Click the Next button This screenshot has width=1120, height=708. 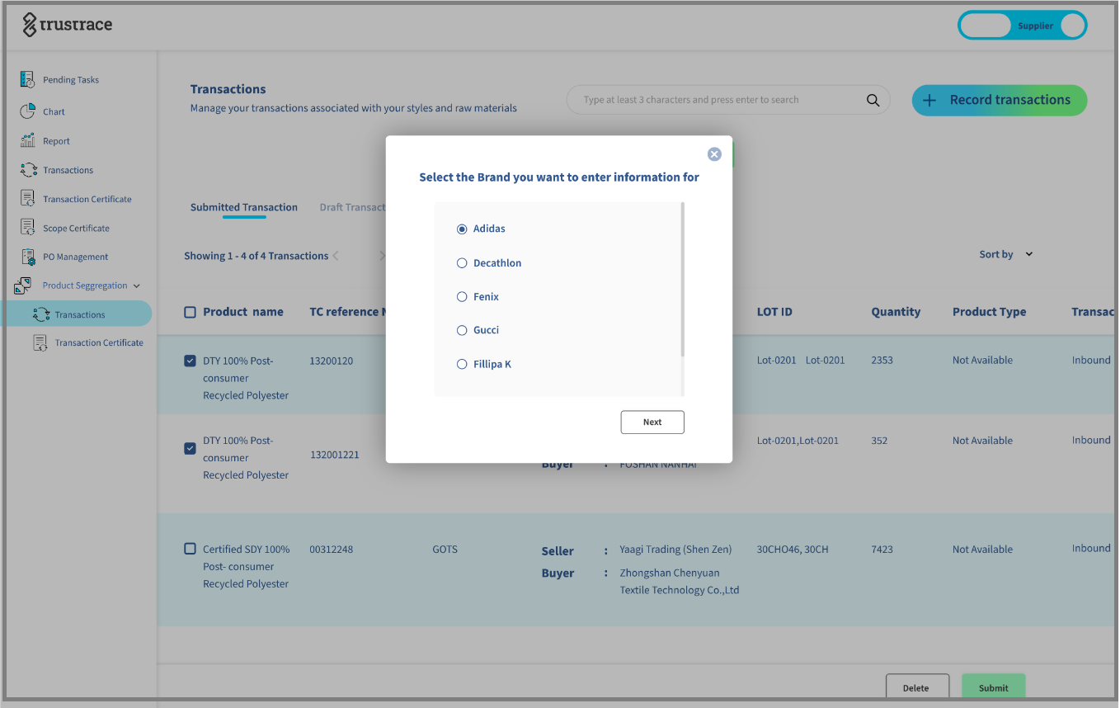652,422
